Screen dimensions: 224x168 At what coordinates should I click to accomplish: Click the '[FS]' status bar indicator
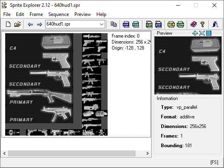[214, 162]
